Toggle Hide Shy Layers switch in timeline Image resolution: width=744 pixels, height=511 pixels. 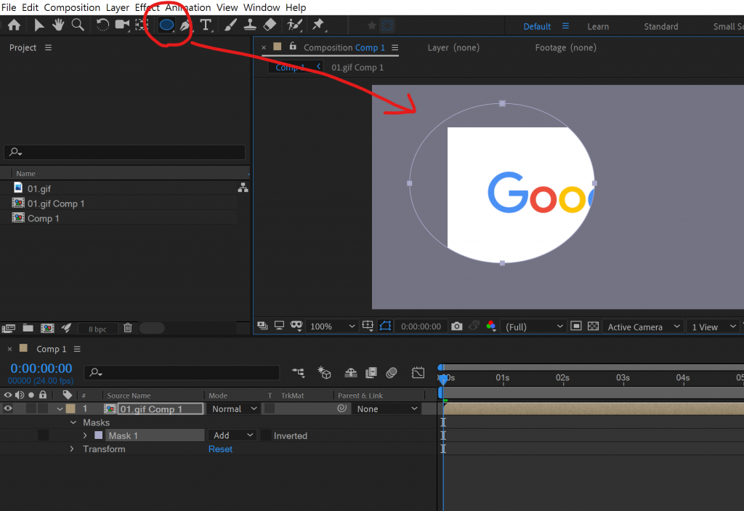351,373
